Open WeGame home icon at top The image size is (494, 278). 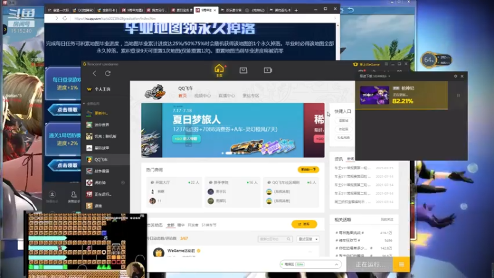pos(219,70)
